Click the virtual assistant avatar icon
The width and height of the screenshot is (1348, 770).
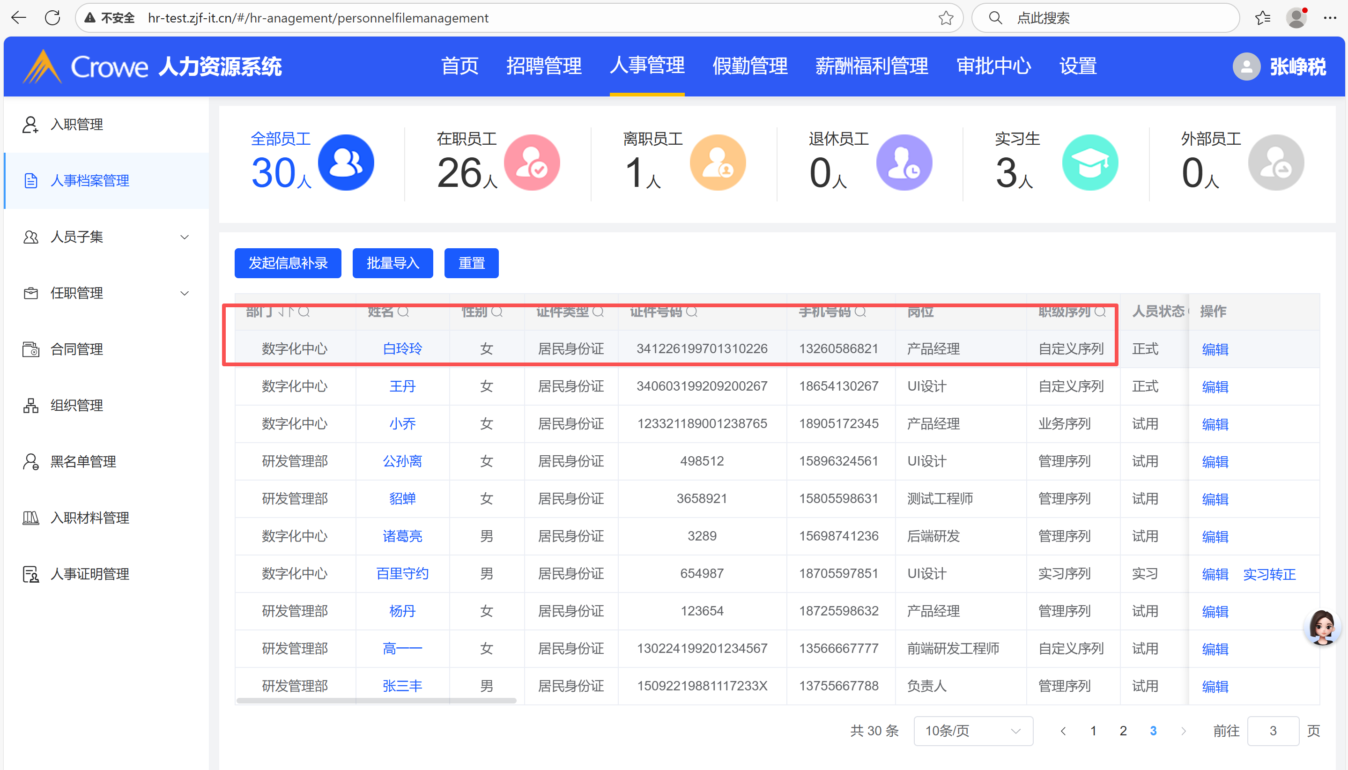click(1322, 627)
